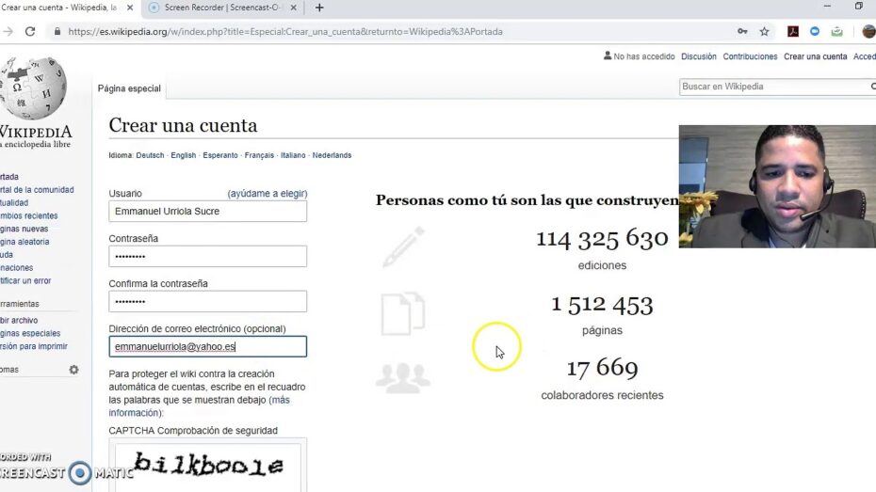Click the pencil ediciones icon
Image resolution: width=876 pixels, height=492 pixels.
pyautogui.click(x=403, y=247)
